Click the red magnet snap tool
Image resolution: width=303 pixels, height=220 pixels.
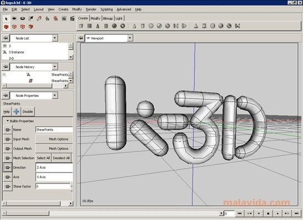pyautogui.click(x=39, y=18)
